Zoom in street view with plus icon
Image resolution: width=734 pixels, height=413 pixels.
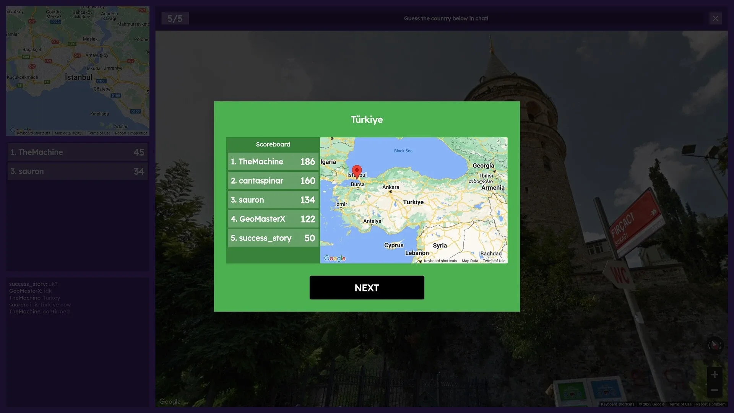(714, 374)
